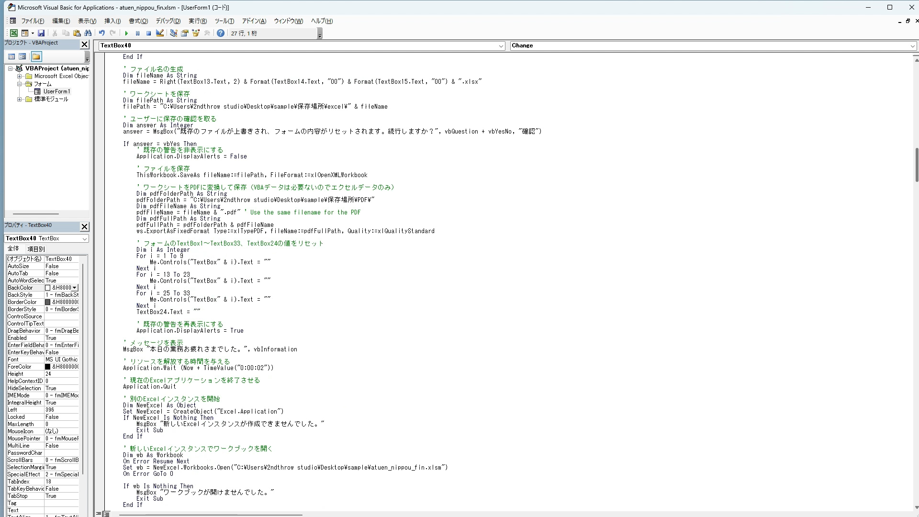The height and width of the screenshot is (517, 919).
Task: Open the Insert UserForm dropdown arrow
Action: (33, 33)
